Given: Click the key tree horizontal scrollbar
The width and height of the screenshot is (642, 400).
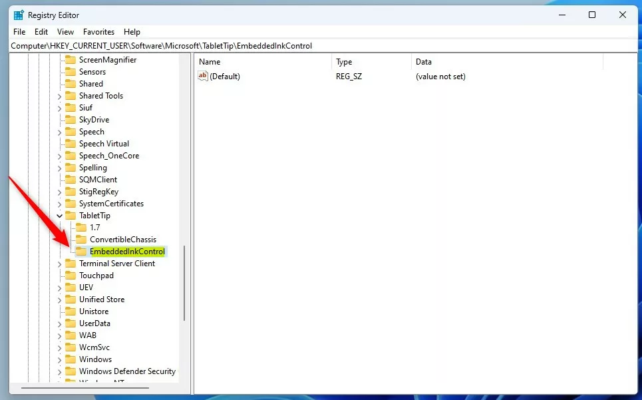Looking at the screenshot, I should (x=85, y=388).
